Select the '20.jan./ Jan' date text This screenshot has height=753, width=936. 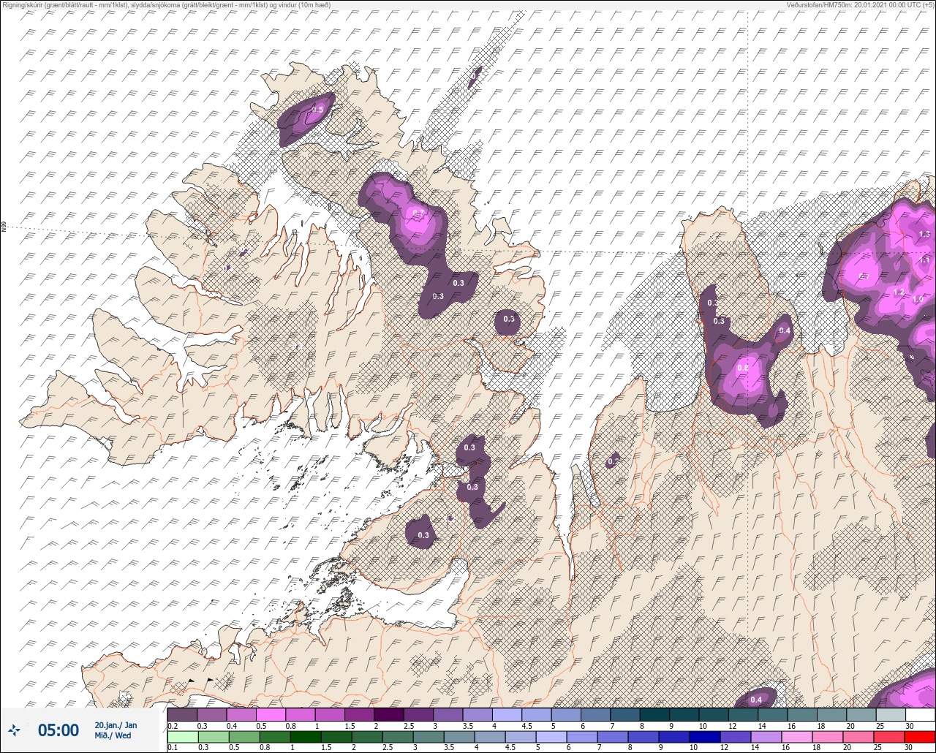tap(116, 724)
